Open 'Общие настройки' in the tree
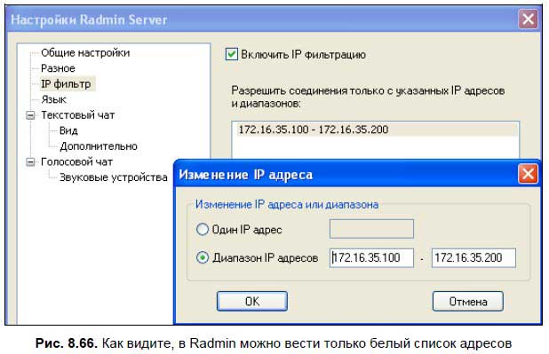 click(x=85, y=53)
